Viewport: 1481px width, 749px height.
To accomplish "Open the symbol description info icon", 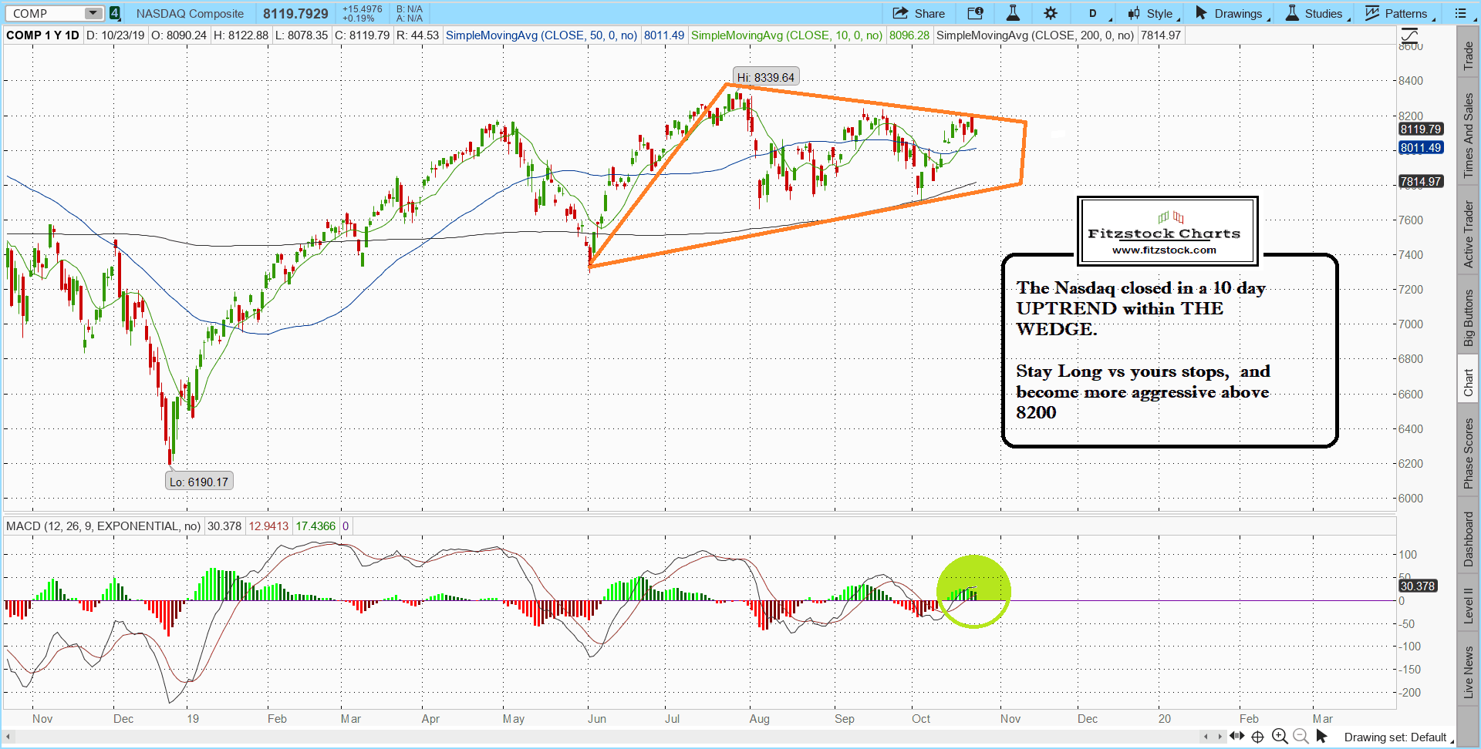I will pos(975,13).
